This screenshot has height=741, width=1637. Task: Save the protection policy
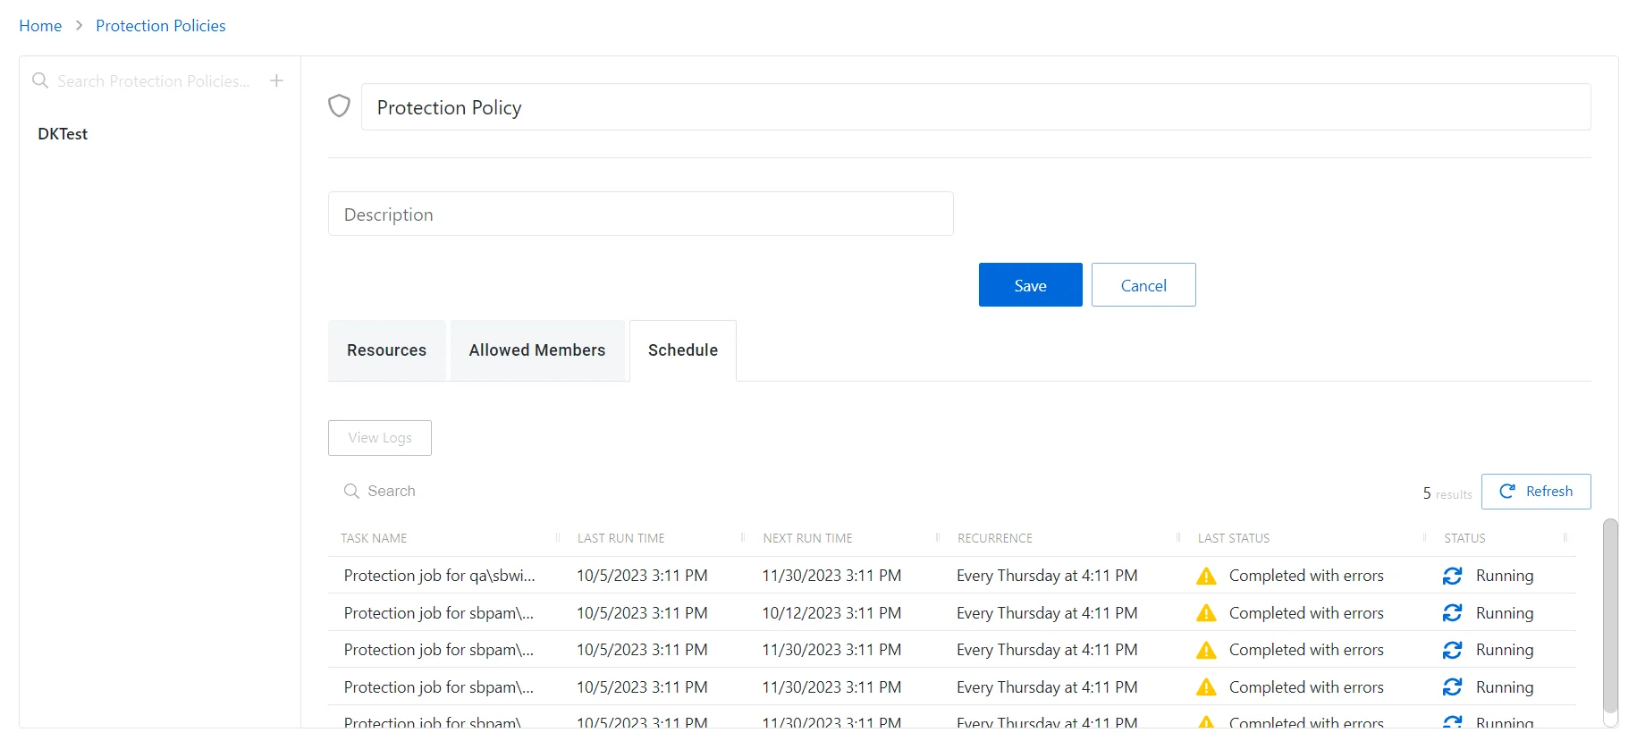click(1030, 285)
